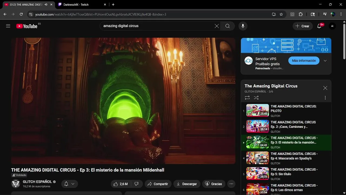This screenshot has height=195, width=346.
Task: Play Ep. 2 ¡Caos, Camiones y... from playlist
Action: pos(286,127)
